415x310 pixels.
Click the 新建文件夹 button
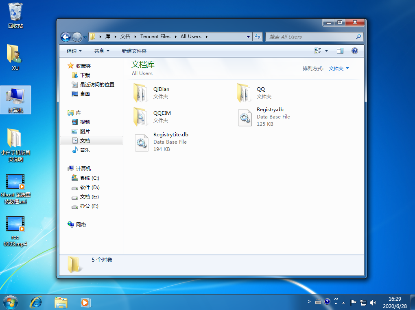tap(134, 51)
